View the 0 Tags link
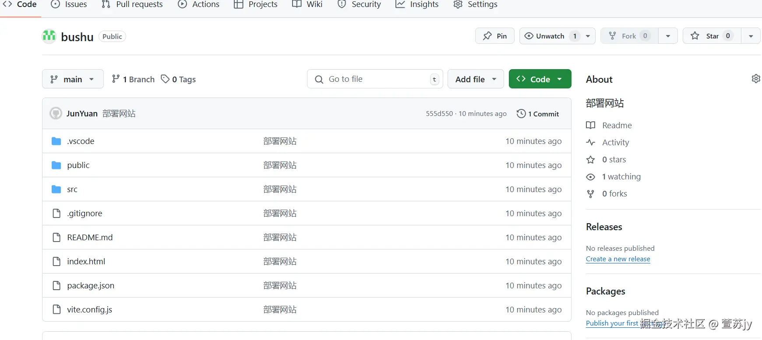 178,79
